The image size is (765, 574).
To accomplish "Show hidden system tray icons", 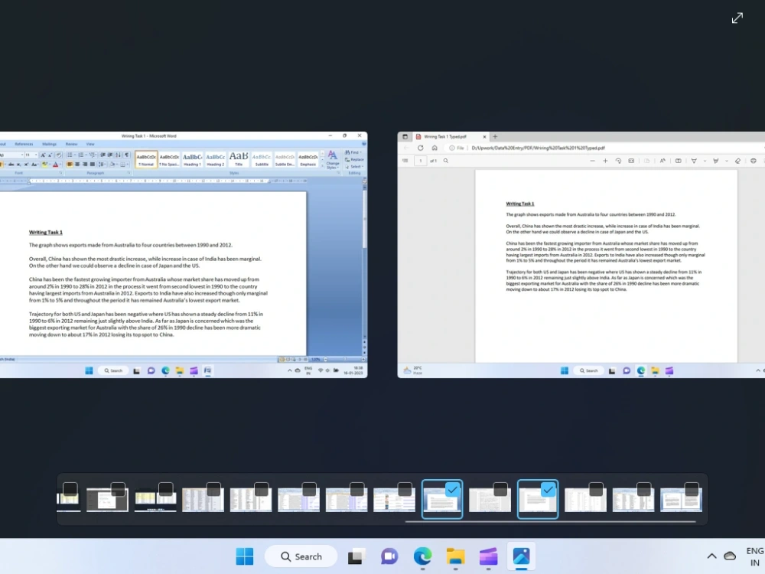I will 711,556.
